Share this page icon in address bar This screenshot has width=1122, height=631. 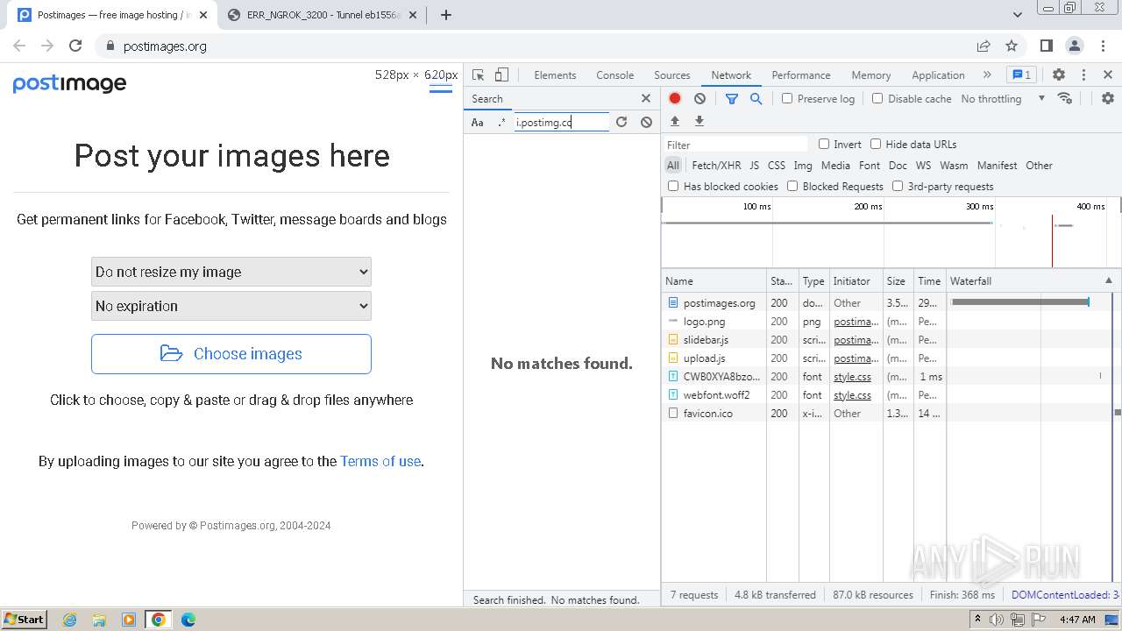pos(984,46)
